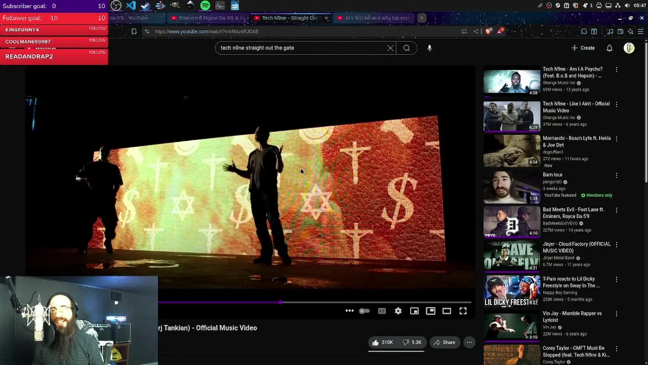Screen dimensions: 648x365
Task: Open the YouTube account avatar menu
Action: 629,48
